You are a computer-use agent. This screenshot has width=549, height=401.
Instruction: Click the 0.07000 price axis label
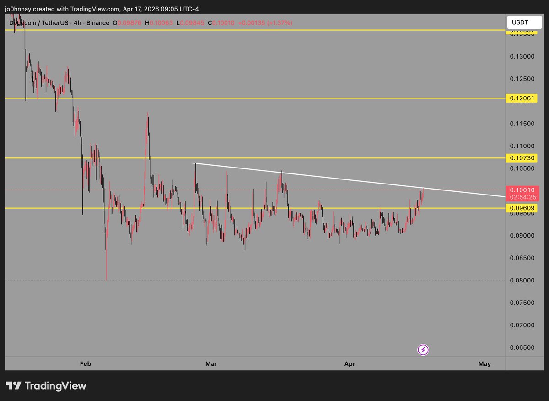point(523,325)
